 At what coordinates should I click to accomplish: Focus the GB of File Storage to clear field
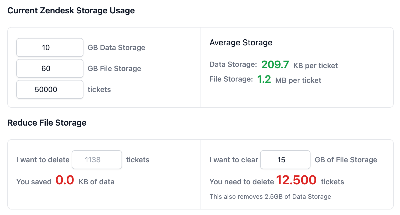coord(285,160)
